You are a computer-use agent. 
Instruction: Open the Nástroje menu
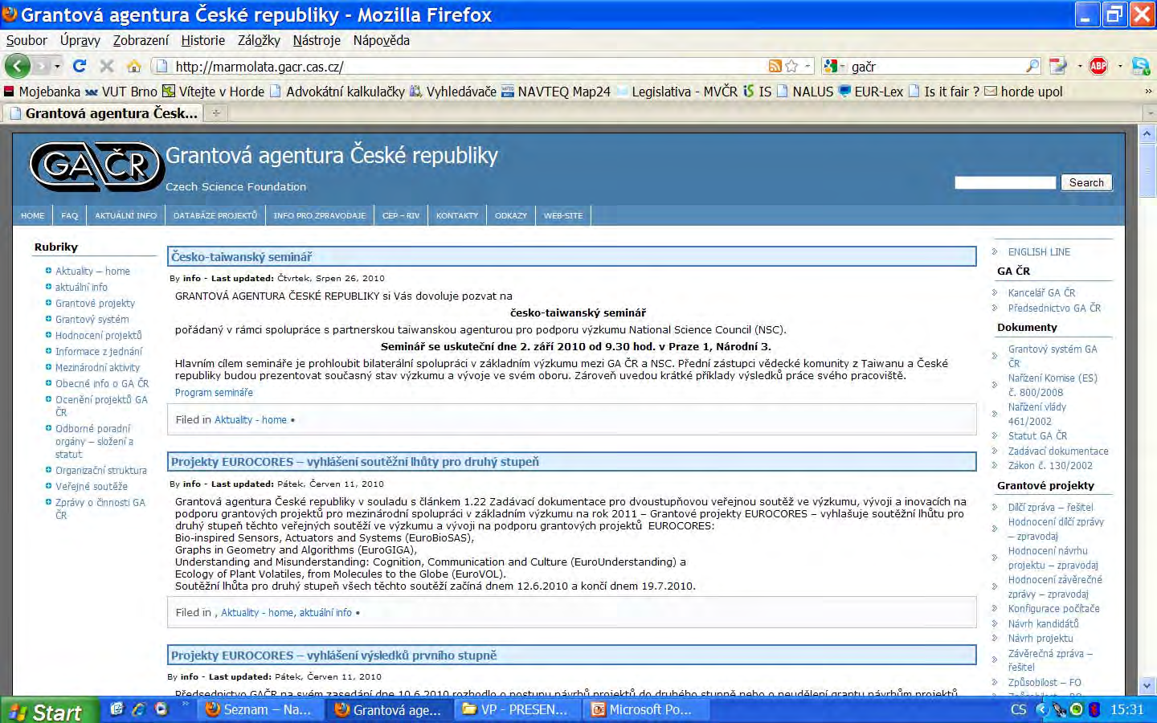click(x=317, y=40)
